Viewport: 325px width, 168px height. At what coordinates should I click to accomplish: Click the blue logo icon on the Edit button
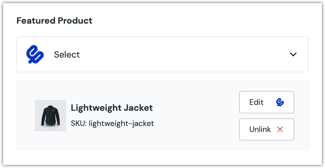click(x=280, y=102)
